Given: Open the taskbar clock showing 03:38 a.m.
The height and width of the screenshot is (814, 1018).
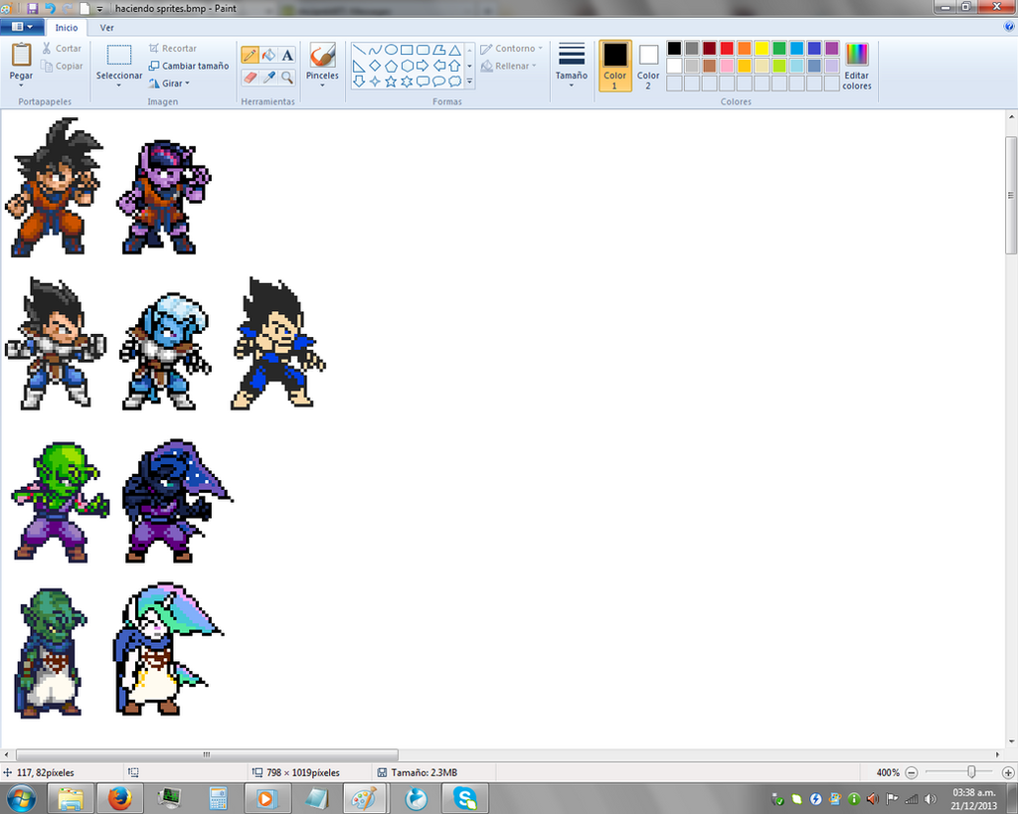Looking at the screenshot, I should pyautogui.click(x=974, y=799).
